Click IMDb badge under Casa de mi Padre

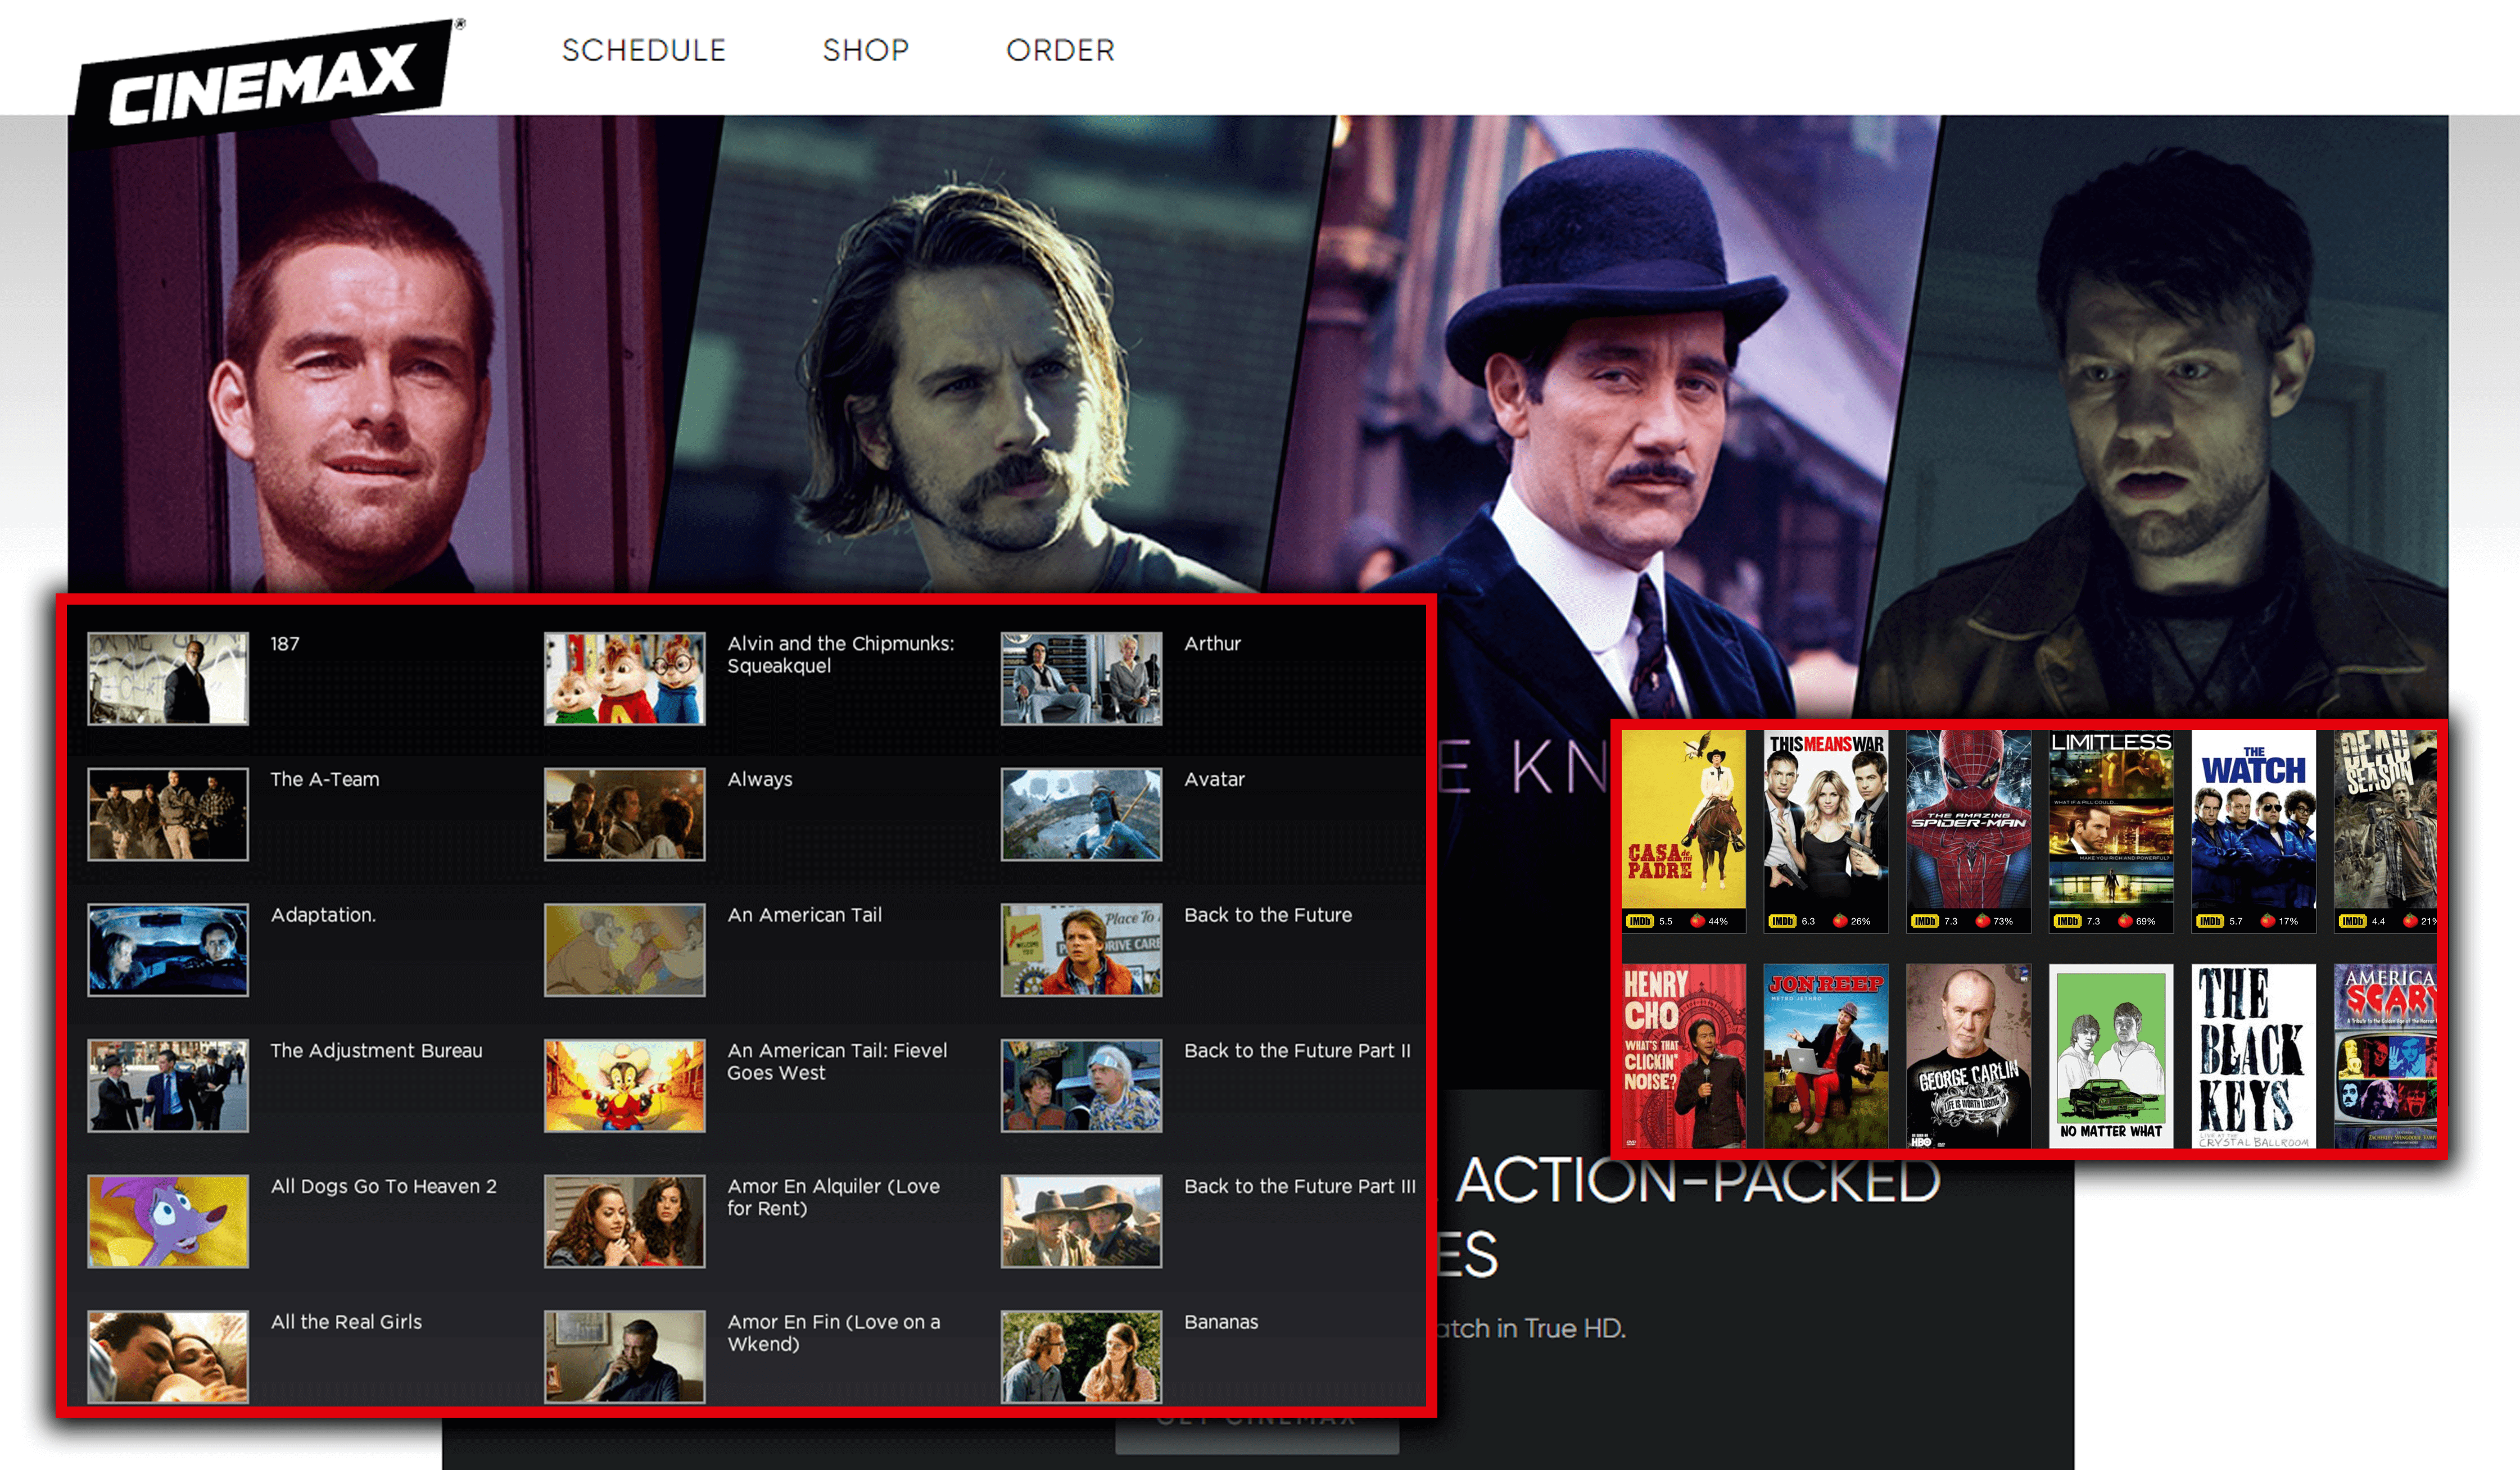(1640, 922)
